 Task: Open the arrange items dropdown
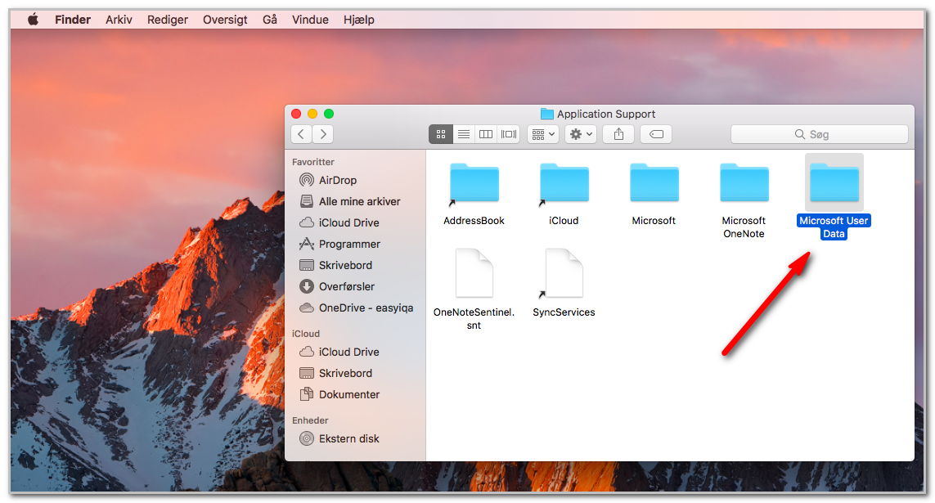(x=542, y=134)
